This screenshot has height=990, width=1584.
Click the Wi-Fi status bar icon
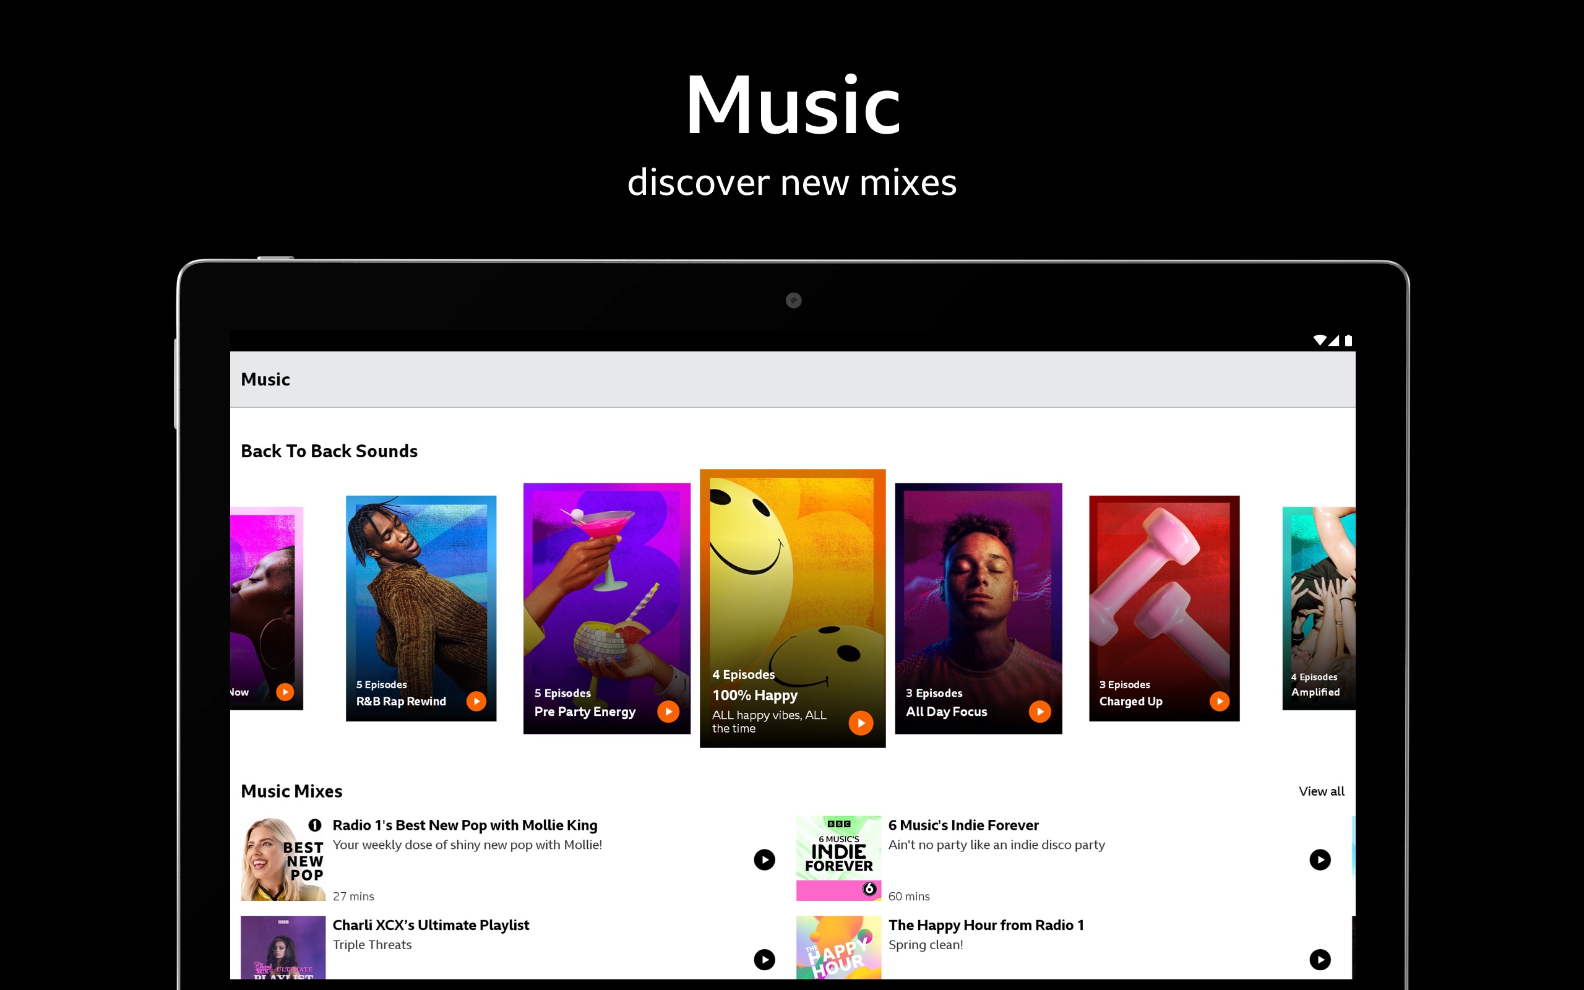click(x=1321, y=340)
